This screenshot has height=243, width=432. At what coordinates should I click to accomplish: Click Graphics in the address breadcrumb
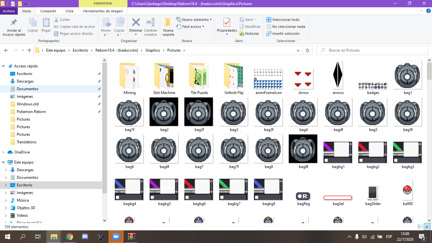[153, 50]
